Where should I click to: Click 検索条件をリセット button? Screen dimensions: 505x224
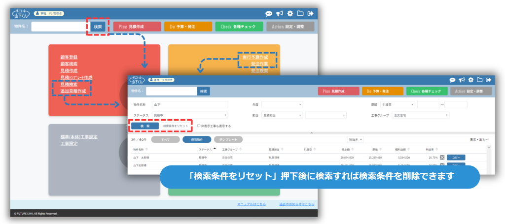[175, 126]
